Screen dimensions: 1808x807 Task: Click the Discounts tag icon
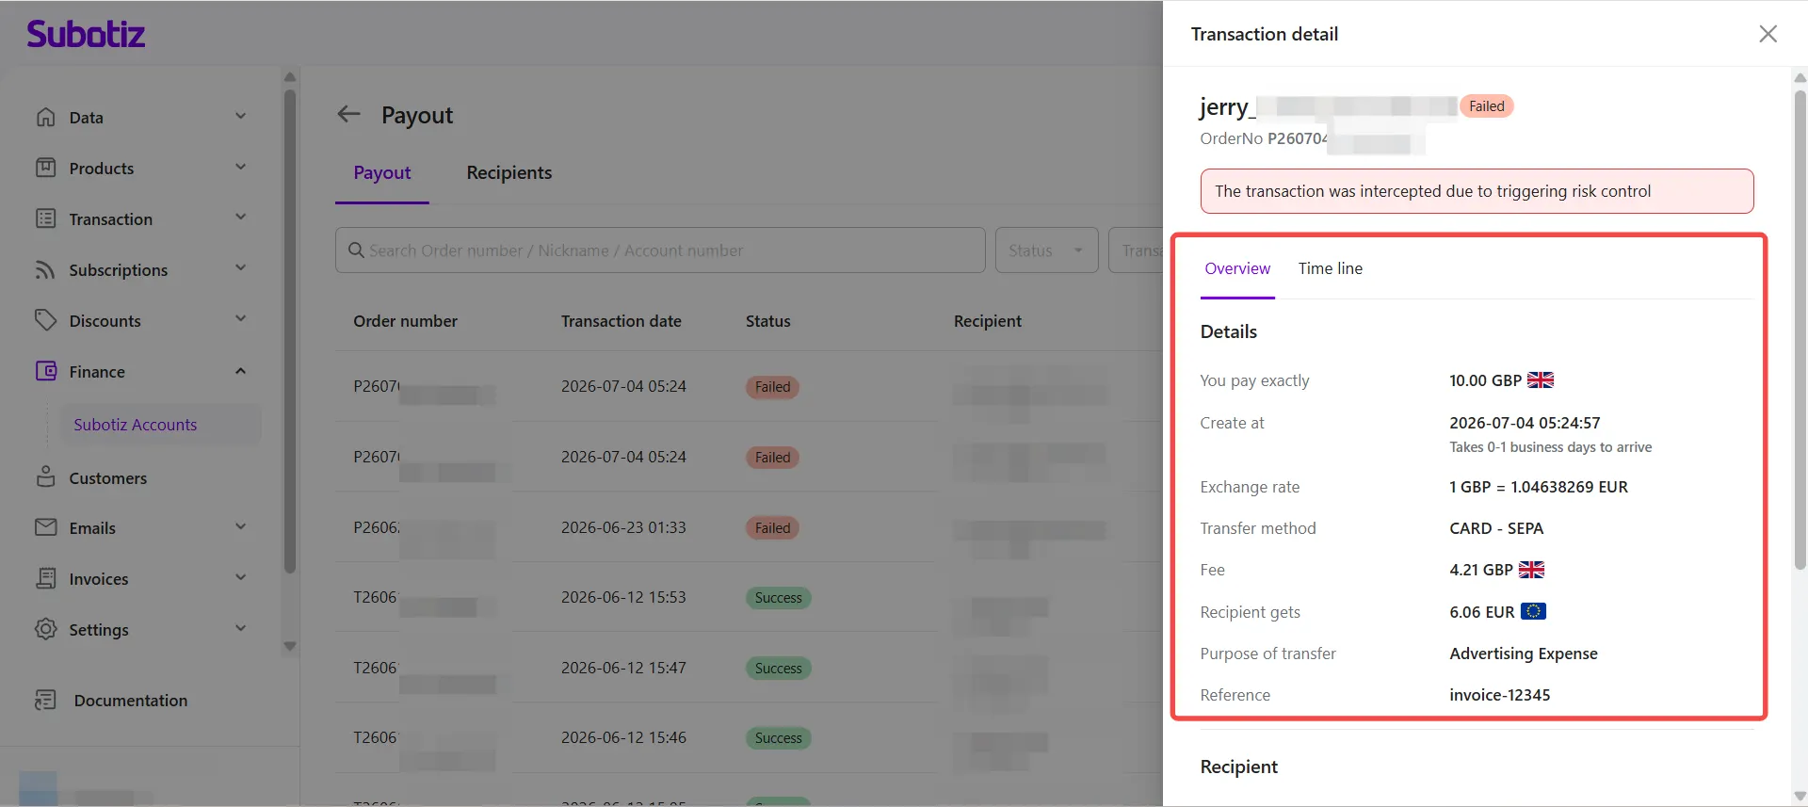point(45,320)
